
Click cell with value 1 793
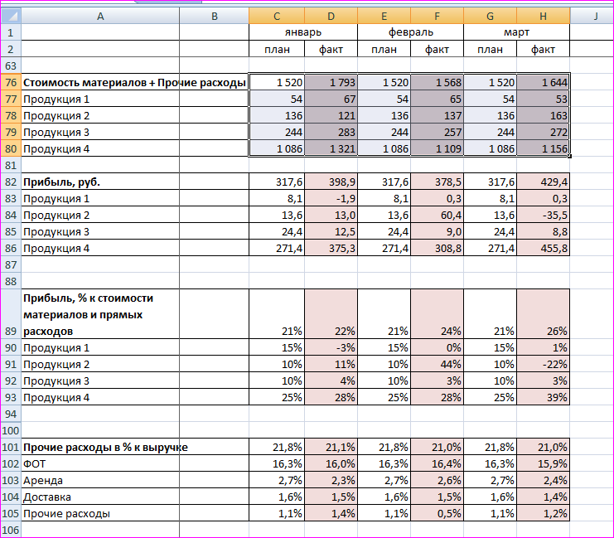(x=331, y=82)
